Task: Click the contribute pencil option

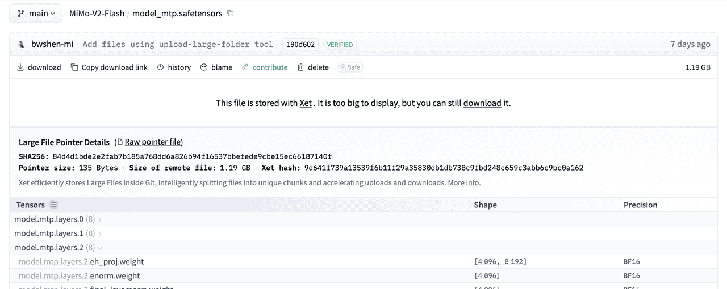Action: (x=264, y=67)
